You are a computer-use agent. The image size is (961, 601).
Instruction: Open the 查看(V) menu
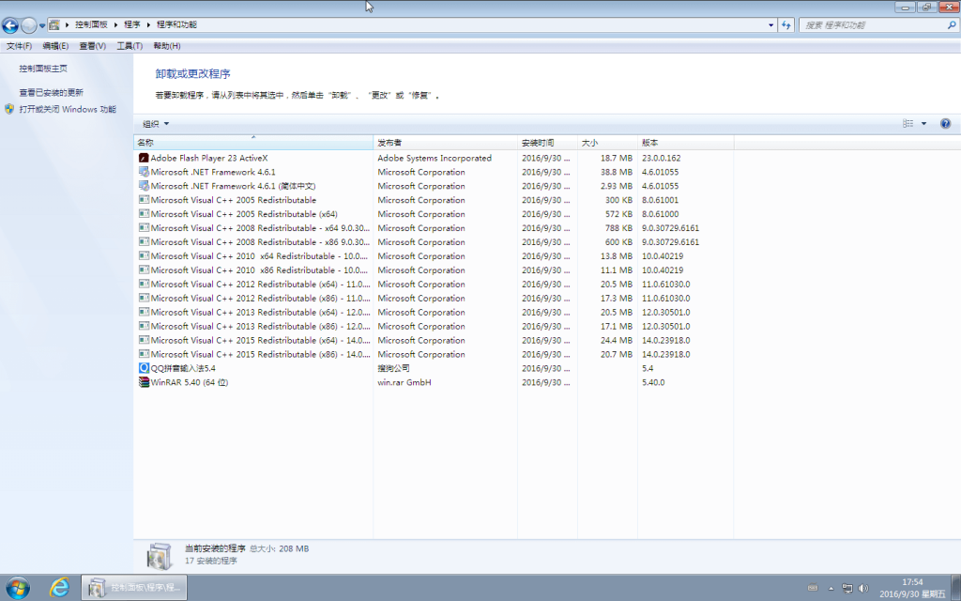click(93, 46)
